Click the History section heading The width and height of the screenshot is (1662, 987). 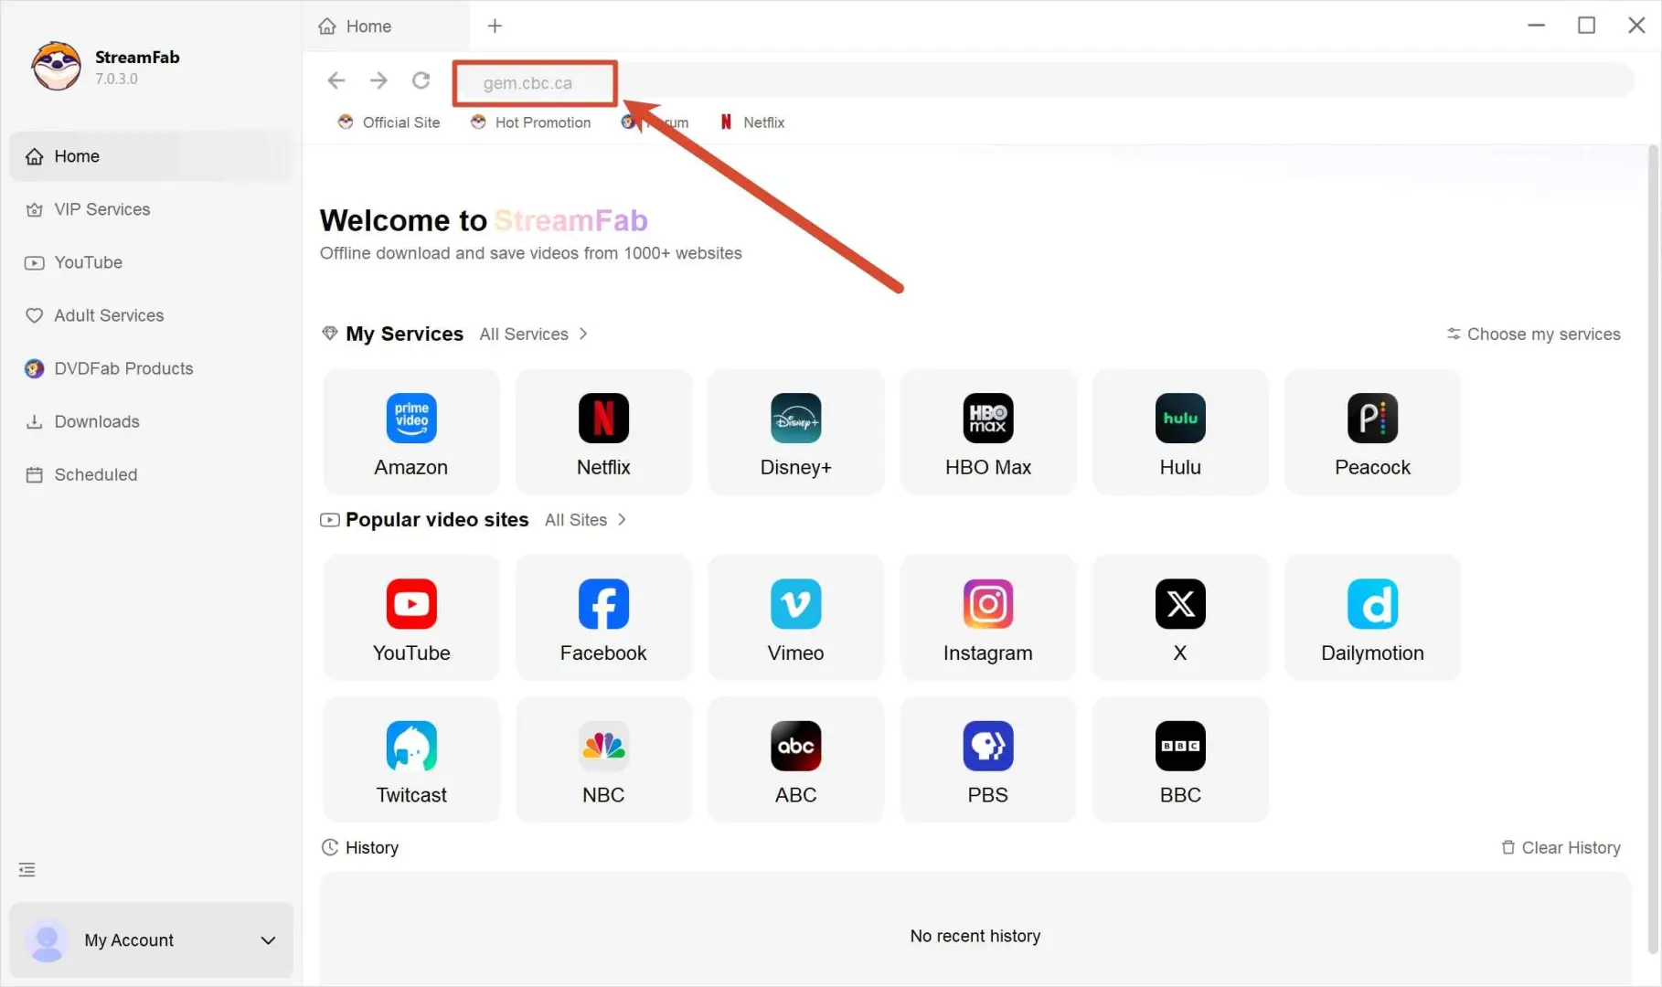pyautogui.click(x=360, y=847)
